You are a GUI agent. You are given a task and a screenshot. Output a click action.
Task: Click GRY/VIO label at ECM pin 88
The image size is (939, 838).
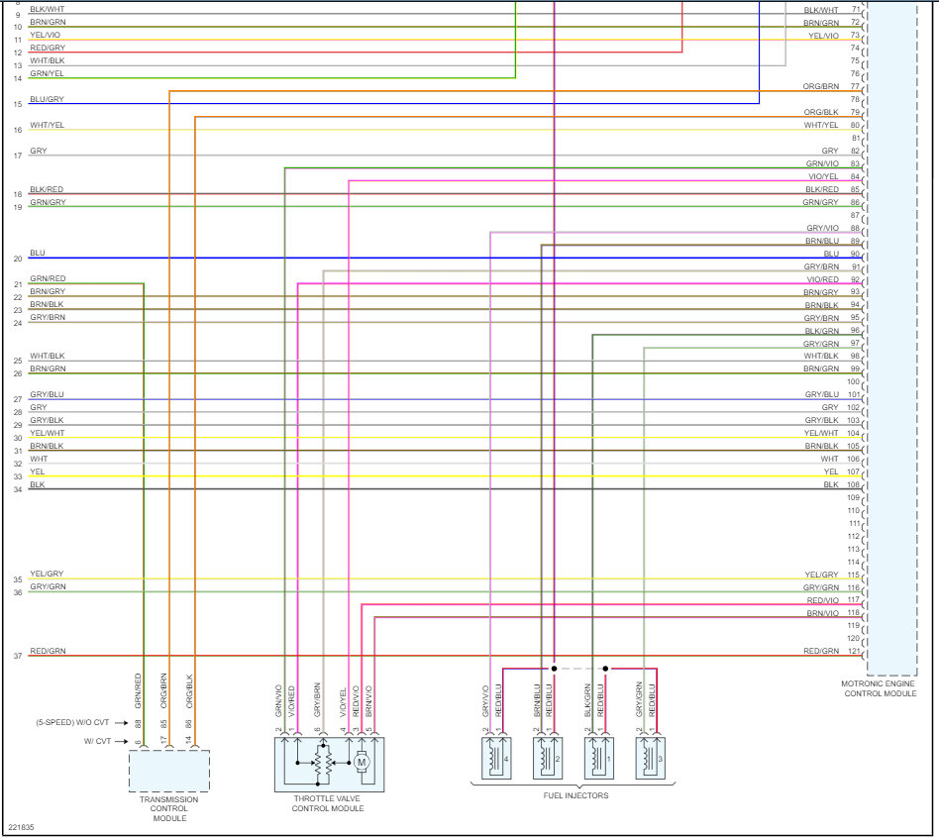pyautogui.click(x=822, y=228)
